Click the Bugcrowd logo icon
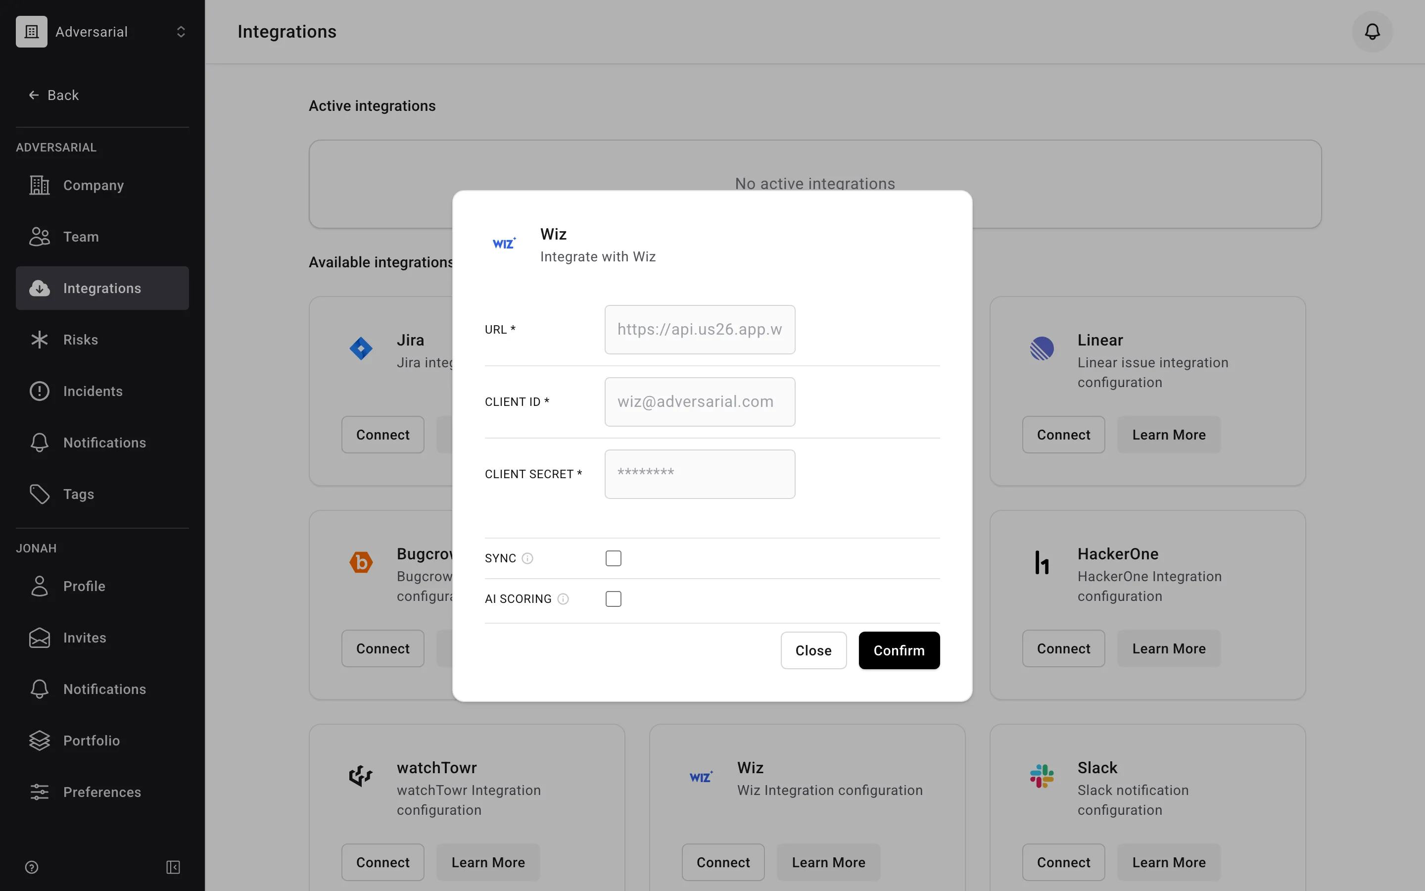Screen dimensions: 1425x891 pos(361,562)
